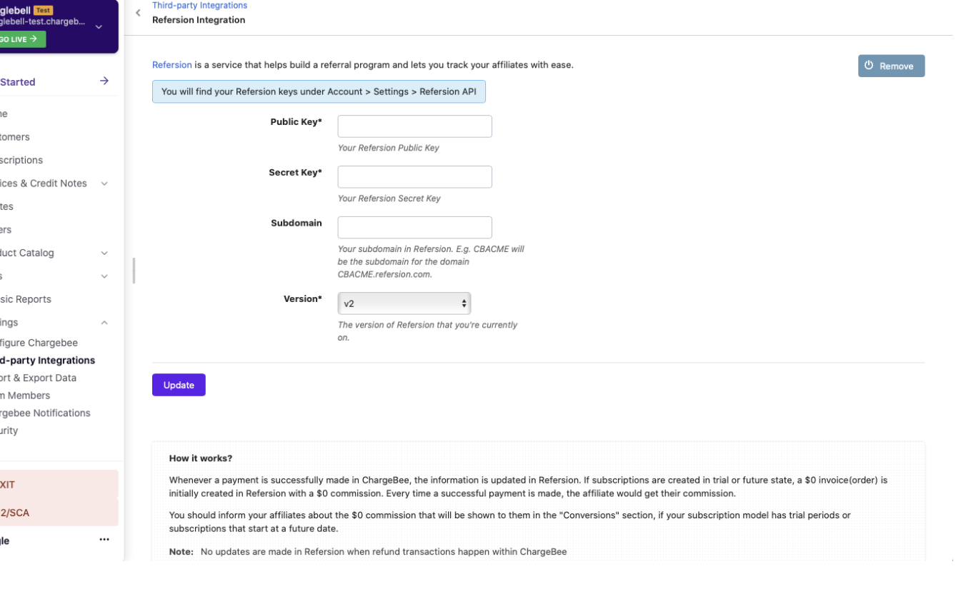Click the GO LIVE arrow button
The width and height of the screenshot is (976, 604).
[x=21, y=39]
